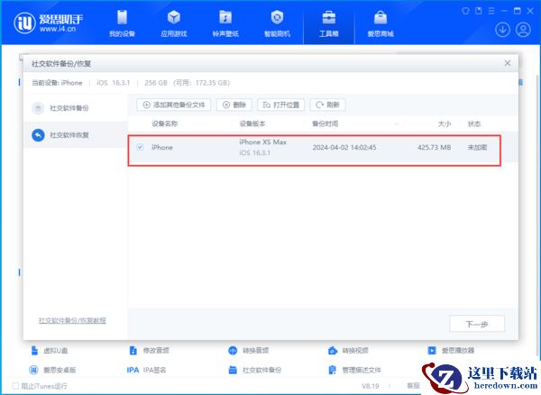Select 社交软件备份 in the sidebar
Screen dimensions: 541x395
pos(75,108)
